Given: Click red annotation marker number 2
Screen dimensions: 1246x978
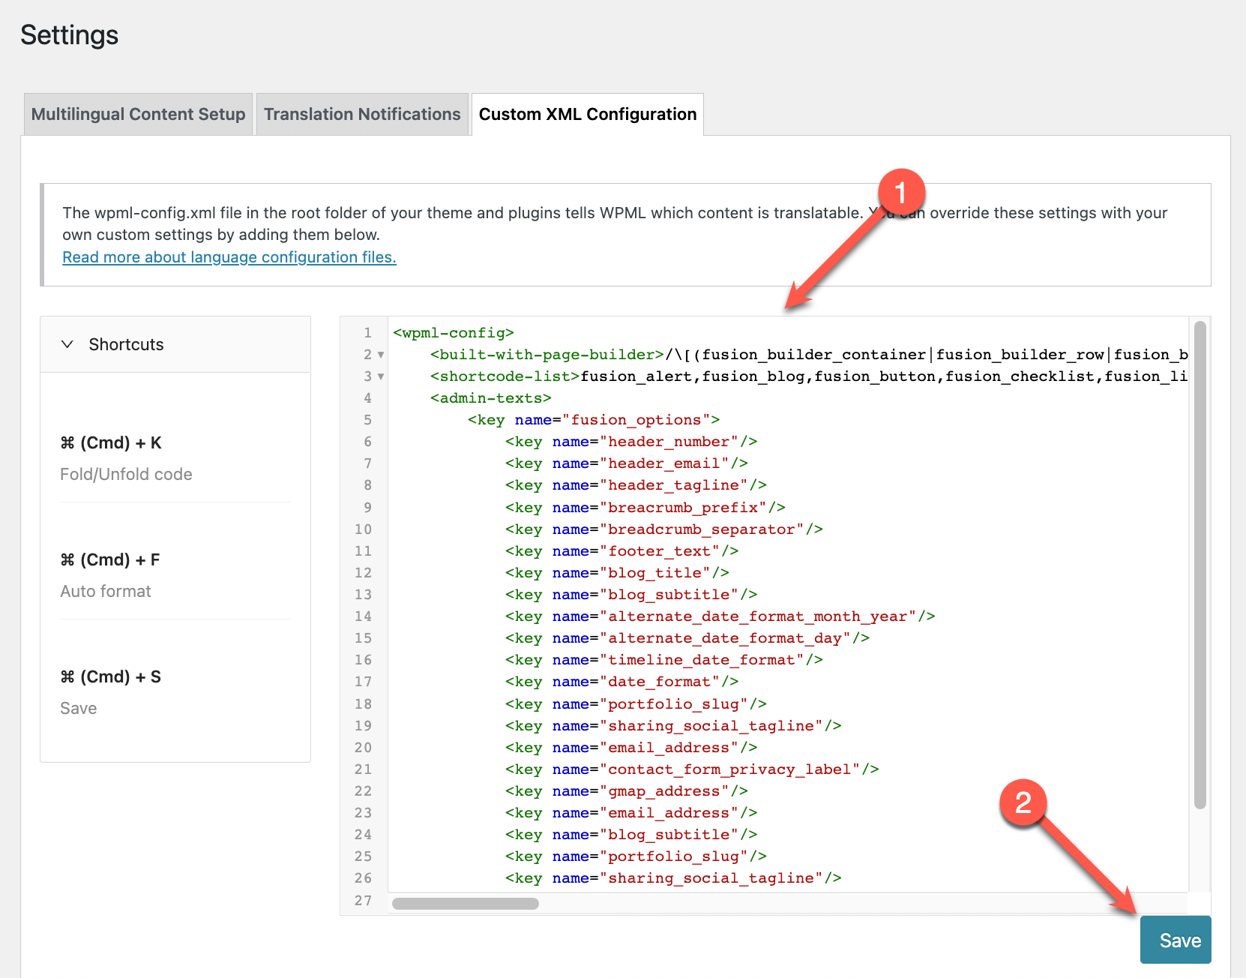Looking at the screenshot, I should (1023, 803).
